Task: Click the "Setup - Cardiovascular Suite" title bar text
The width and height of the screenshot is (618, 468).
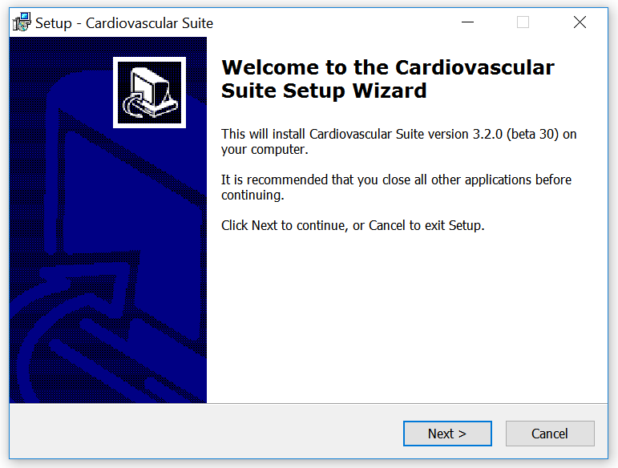Action: [124, 22]
